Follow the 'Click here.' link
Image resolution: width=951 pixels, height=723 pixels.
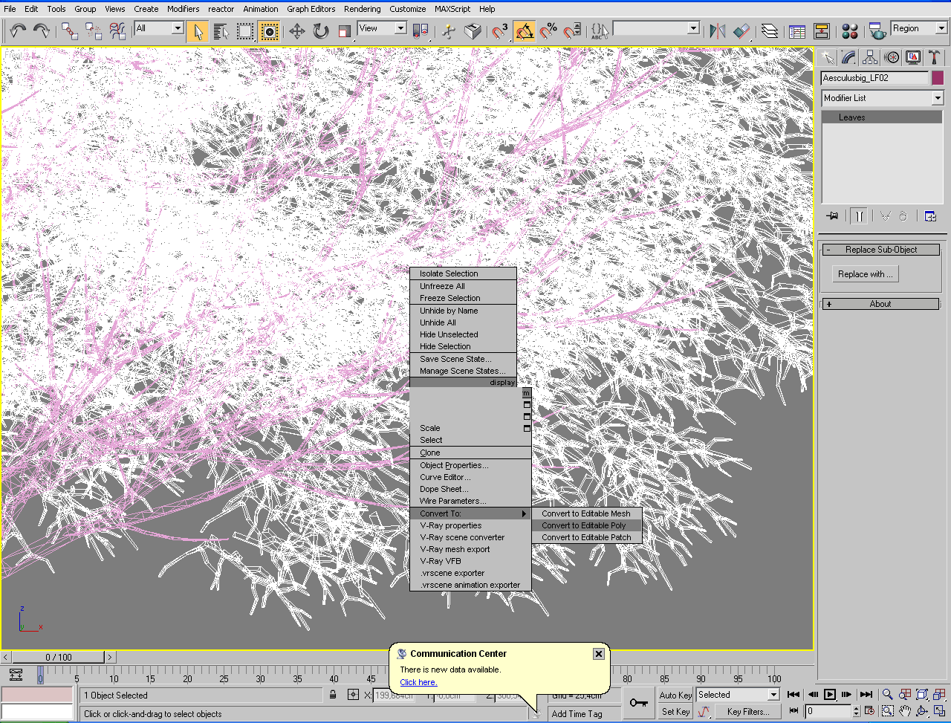[418, 682]
